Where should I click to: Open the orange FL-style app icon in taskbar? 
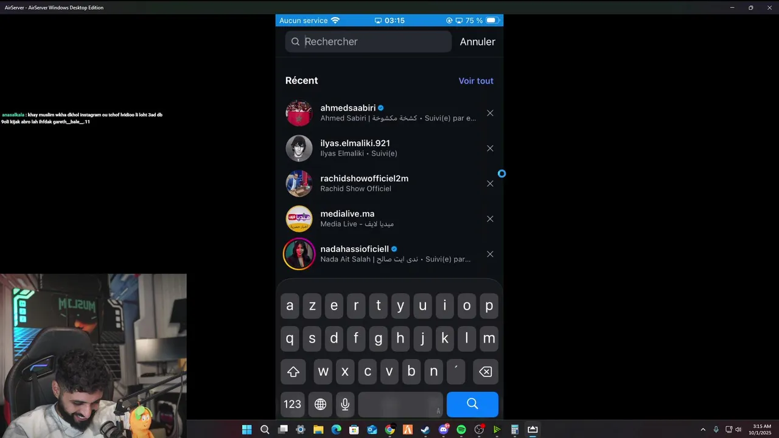coord(407,429)
